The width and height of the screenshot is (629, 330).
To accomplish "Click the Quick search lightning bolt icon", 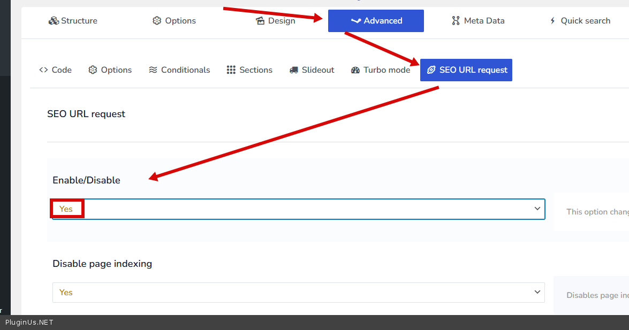I will pos(553,21).
